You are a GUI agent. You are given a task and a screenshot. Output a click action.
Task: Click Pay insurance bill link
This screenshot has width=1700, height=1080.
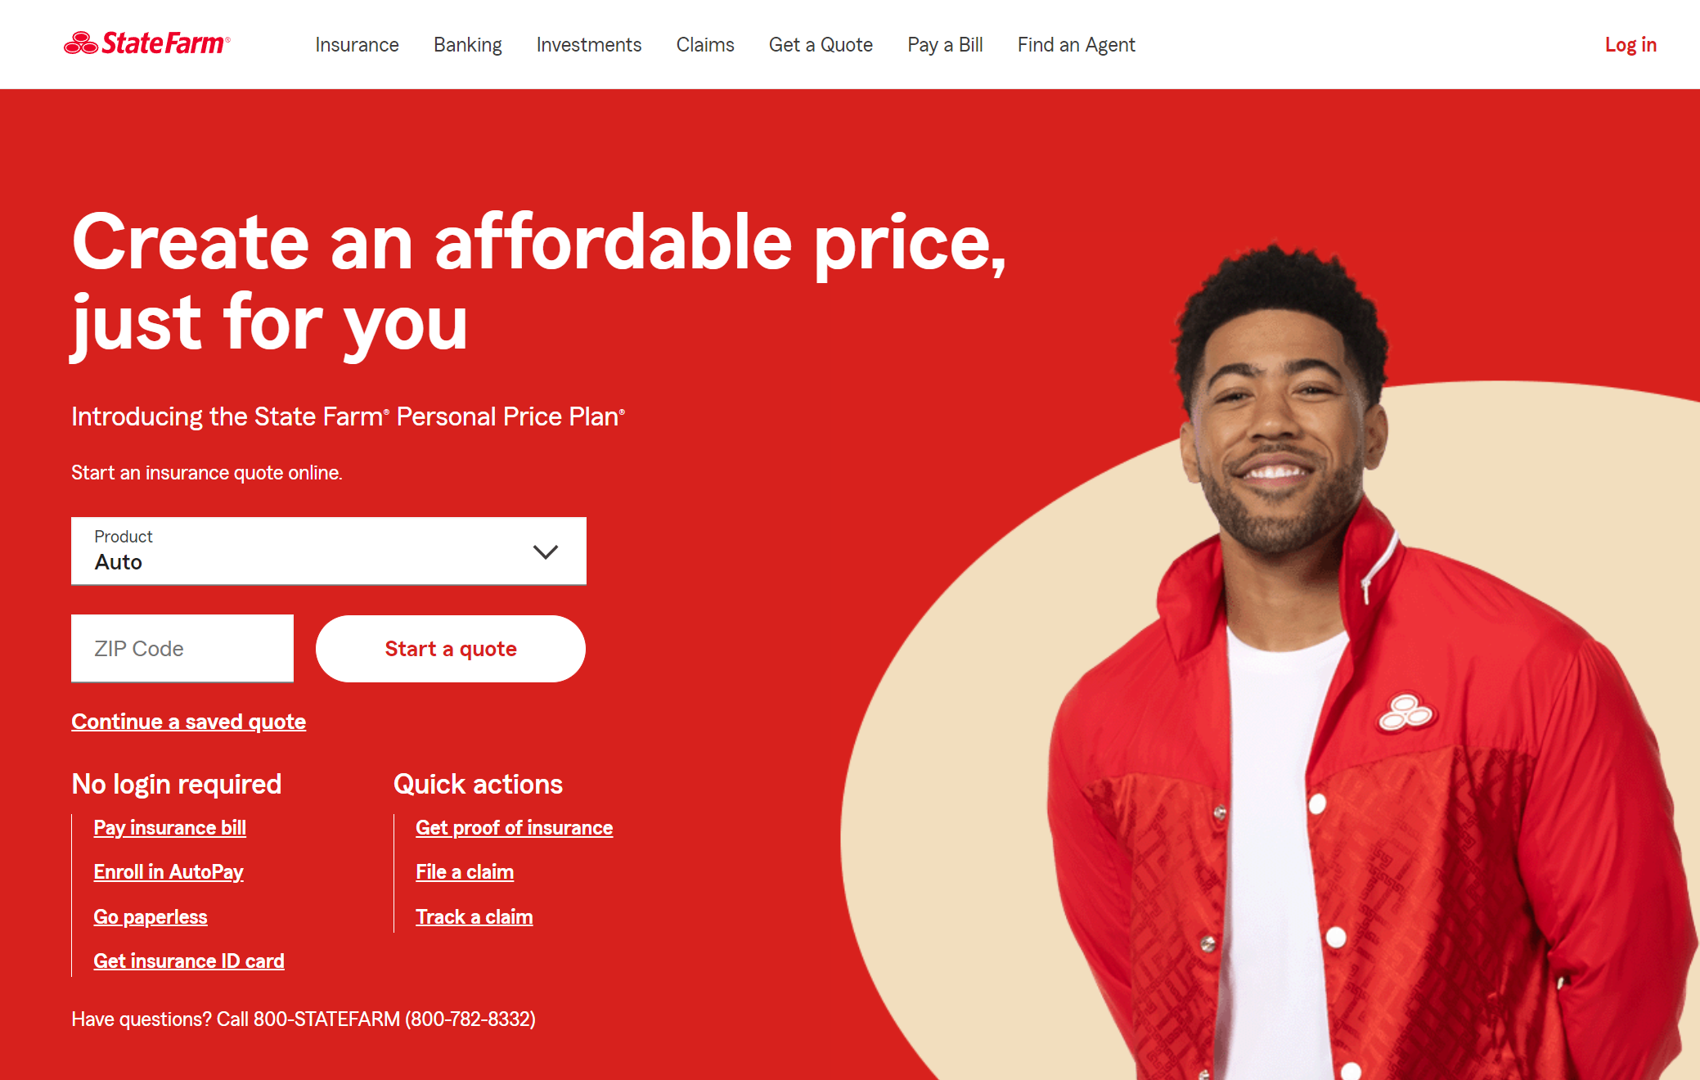point(169,827)
